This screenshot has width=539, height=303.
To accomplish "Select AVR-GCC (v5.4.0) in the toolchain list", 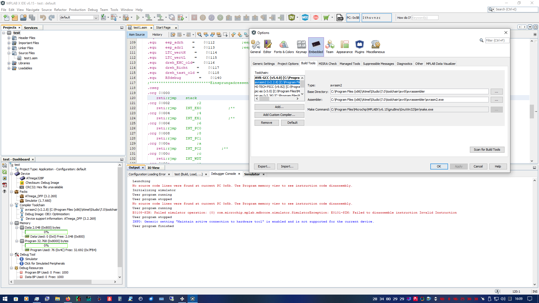I will 277,78.
